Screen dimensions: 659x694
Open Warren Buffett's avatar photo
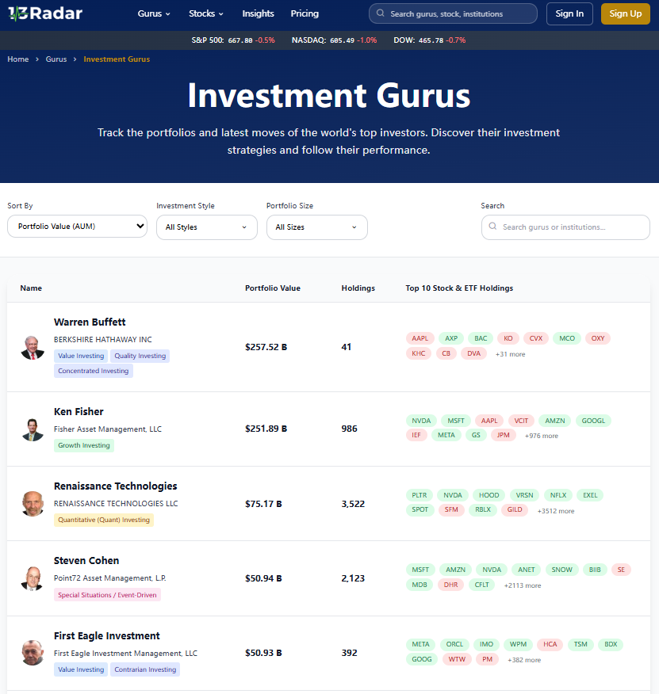[x=33, y=347]
